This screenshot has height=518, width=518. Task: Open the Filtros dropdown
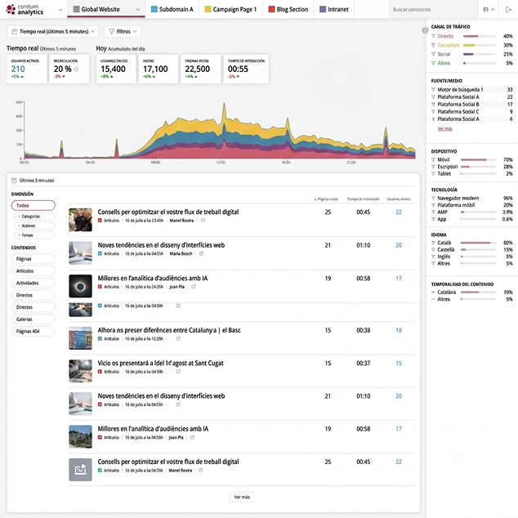123,31
